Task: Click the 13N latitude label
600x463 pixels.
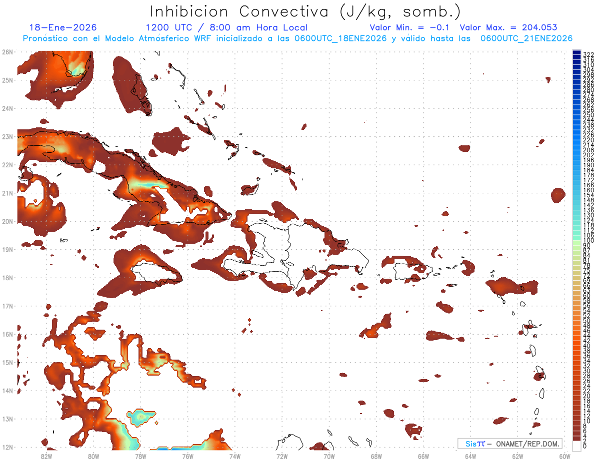Action: coord(7,419)
